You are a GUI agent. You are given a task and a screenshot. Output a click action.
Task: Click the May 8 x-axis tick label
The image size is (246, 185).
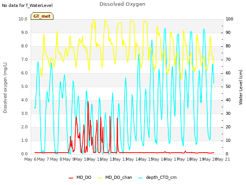coord(56,159)
